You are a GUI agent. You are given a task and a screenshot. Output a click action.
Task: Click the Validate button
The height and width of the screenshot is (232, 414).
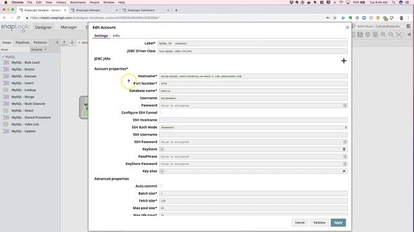coord(319,222)
